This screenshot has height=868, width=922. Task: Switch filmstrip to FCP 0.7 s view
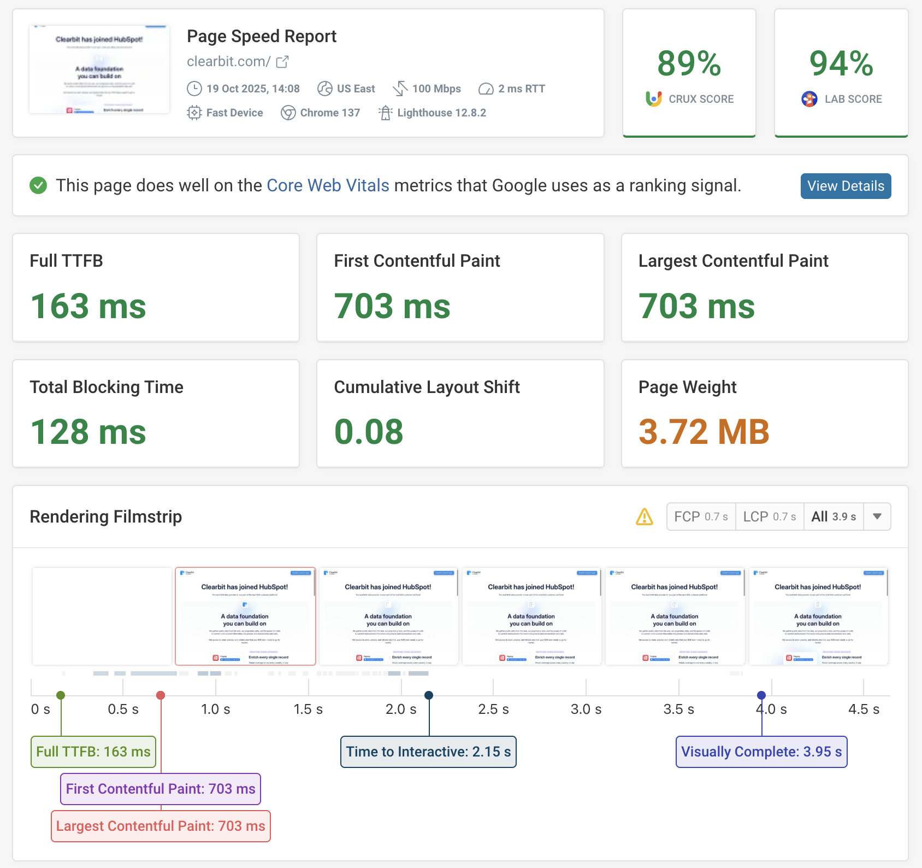click(701, 517)
